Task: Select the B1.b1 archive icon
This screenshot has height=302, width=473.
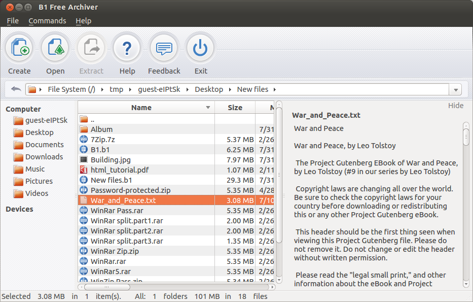Action: tap(84, 150)
